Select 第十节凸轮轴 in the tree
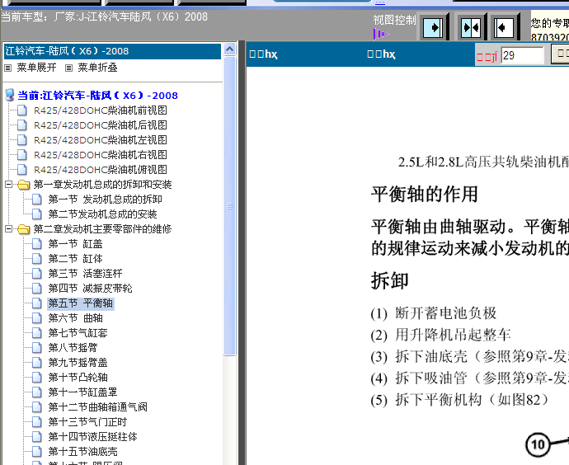This screenshot has height=465, width=569. coord(78,378)
